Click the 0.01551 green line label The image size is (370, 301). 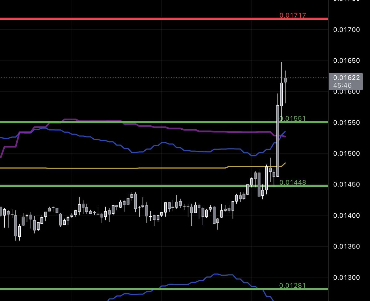pos(292,119)
